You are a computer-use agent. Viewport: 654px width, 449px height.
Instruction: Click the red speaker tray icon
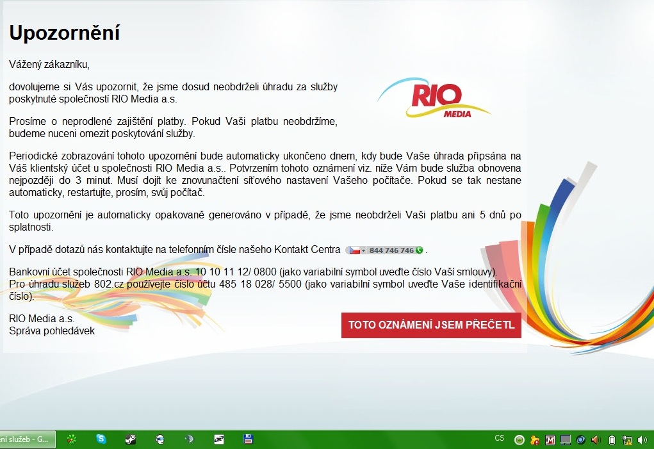[x=596, y=440]
